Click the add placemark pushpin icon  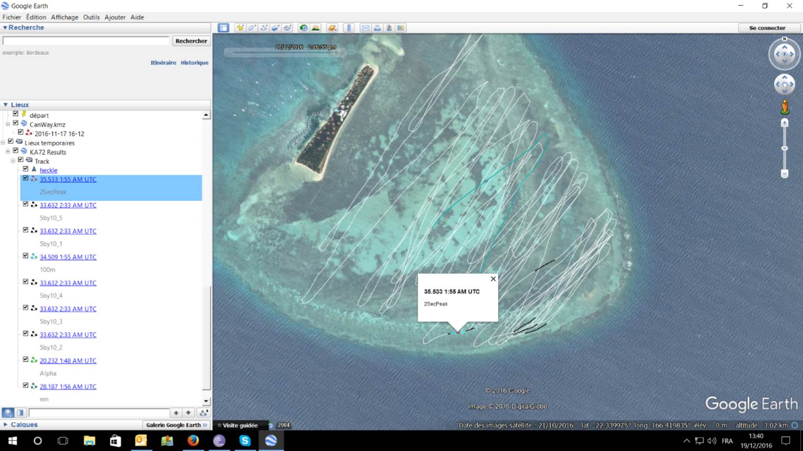pos(240,28)
